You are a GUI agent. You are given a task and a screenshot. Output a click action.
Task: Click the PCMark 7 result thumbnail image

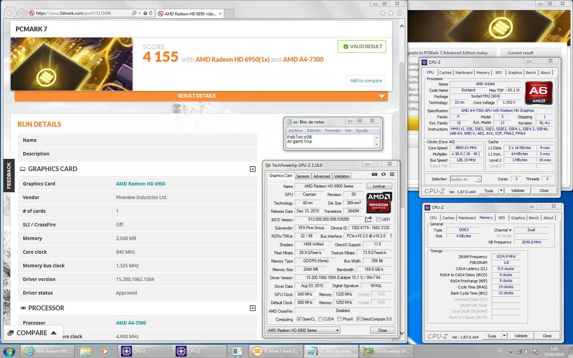coord(72,64)
